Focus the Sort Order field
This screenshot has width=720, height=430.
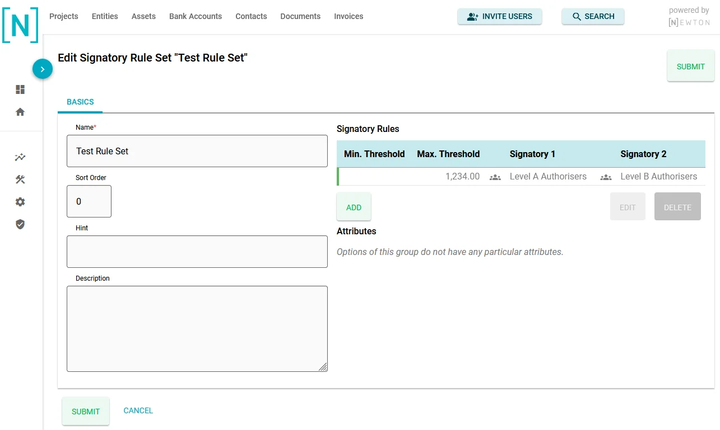[89, 201]
